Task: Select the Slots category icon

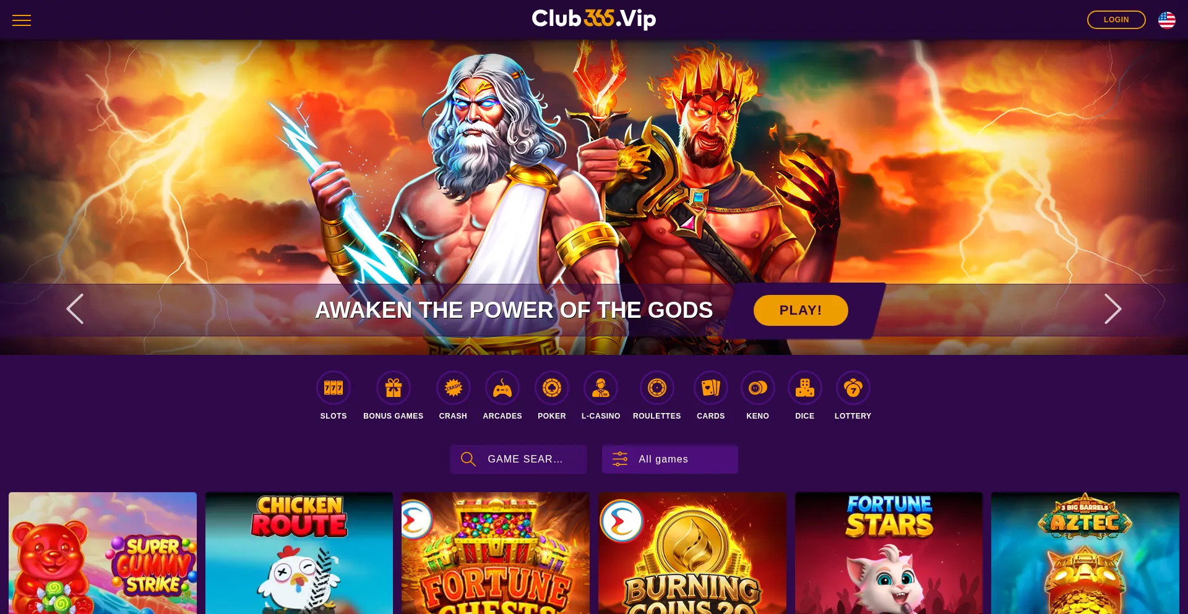Action: click(x=334, y=388)
